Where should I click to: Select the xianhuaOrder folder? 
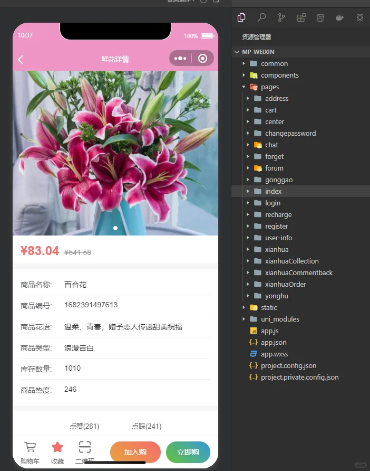[286, 285]
